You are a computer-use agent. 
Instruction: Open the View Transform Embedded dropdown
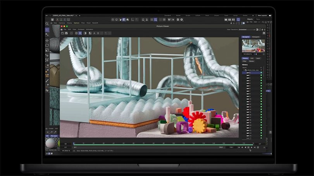coord(247,29)
